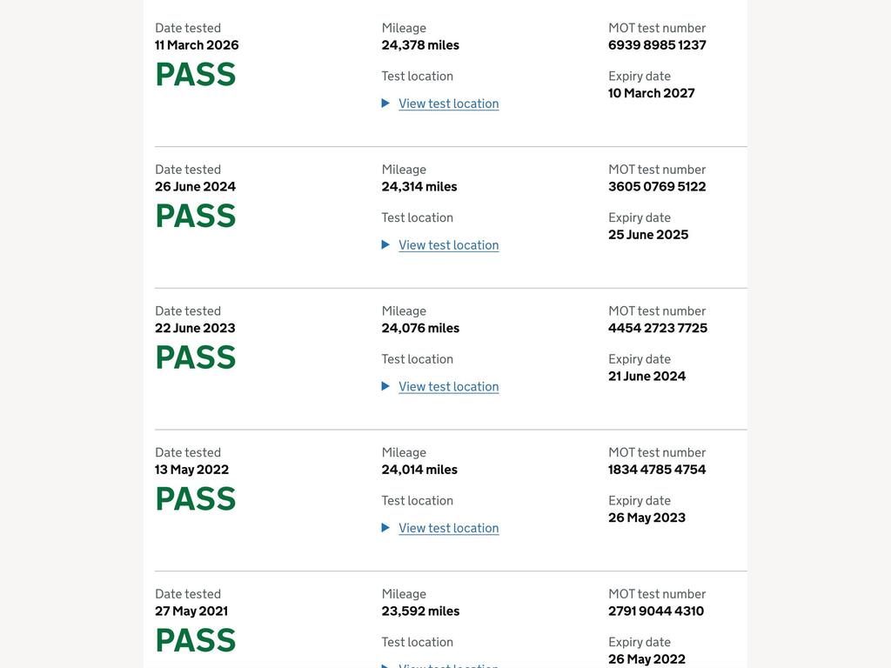
Task: Click the PASS result for 11 March 2026
Action: pyautogui.click(x=196, y=75)
